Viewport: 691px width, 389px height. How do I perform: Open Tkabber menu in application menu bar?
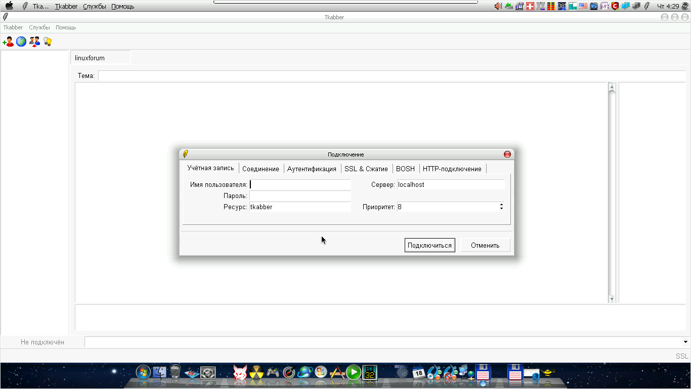coord(13,27)
